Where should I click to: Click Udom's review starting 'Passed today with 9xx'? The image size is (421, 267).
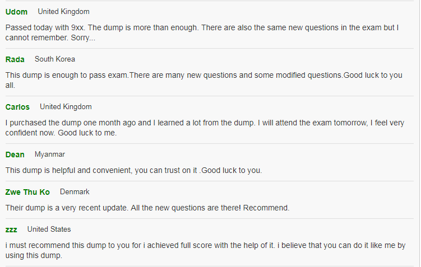tap(202, 32)
